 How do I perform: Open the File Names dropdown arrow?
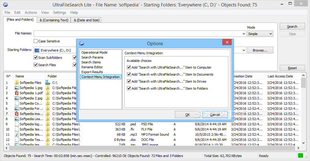[244, 34]
